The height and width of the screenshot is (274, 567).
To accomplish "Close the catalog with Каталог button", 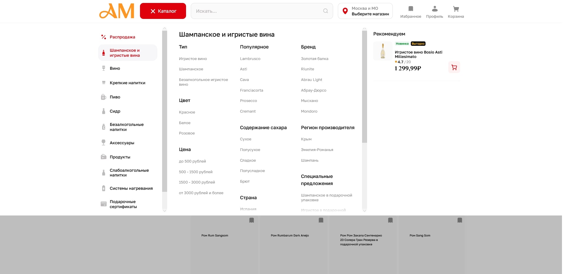I will pyautogui.click(x=163, y=11).
